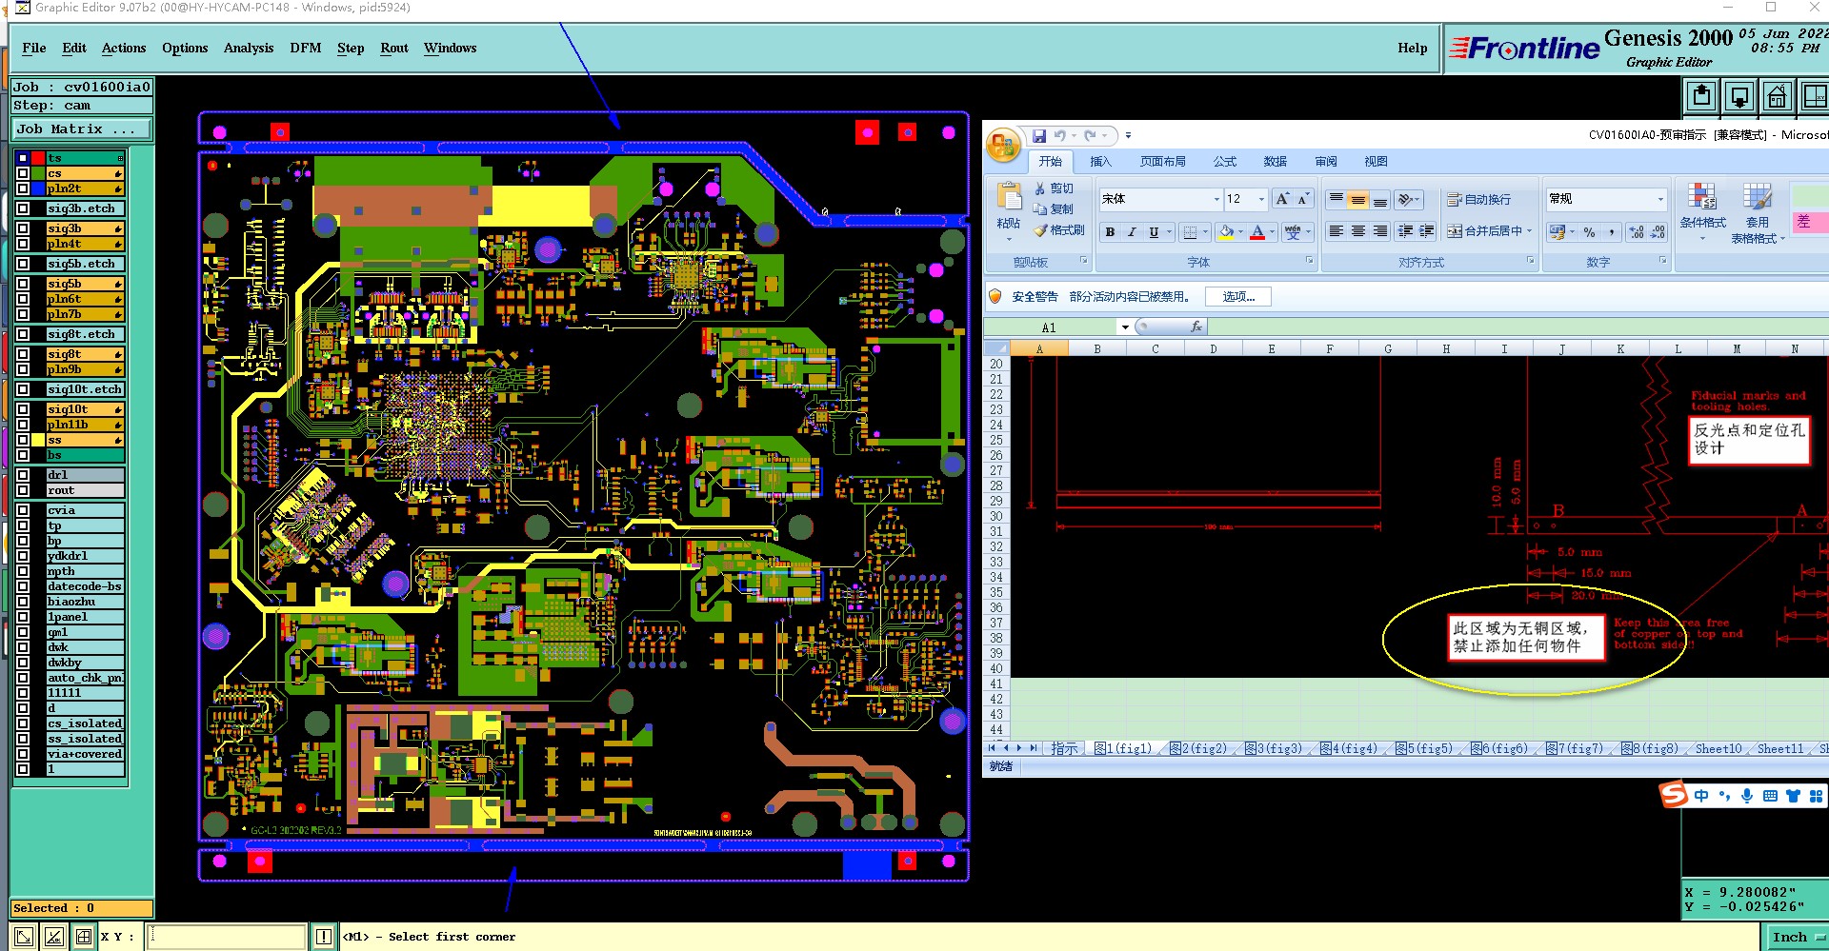Viewport: 1829px width, 951px height.
Task: Open the font name dropdown in Excel
Action: [x=1216, y=199]
